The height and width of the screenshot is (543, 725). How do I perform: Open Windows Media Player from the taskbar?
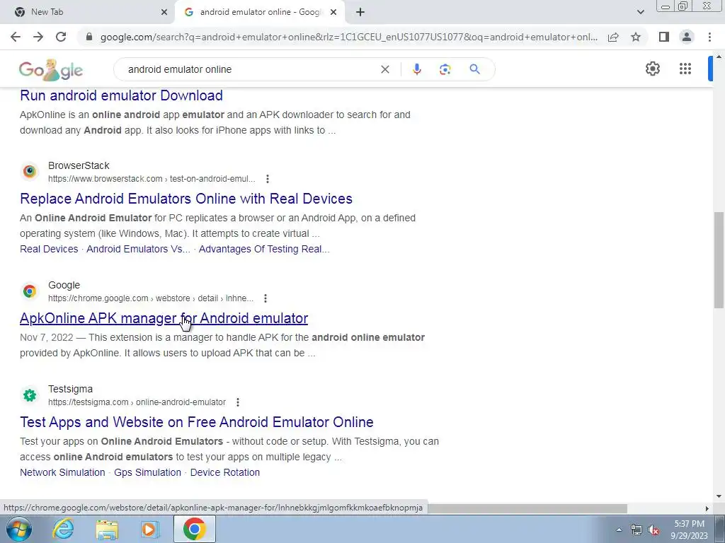pyautogui.click(x=149, y=529)
